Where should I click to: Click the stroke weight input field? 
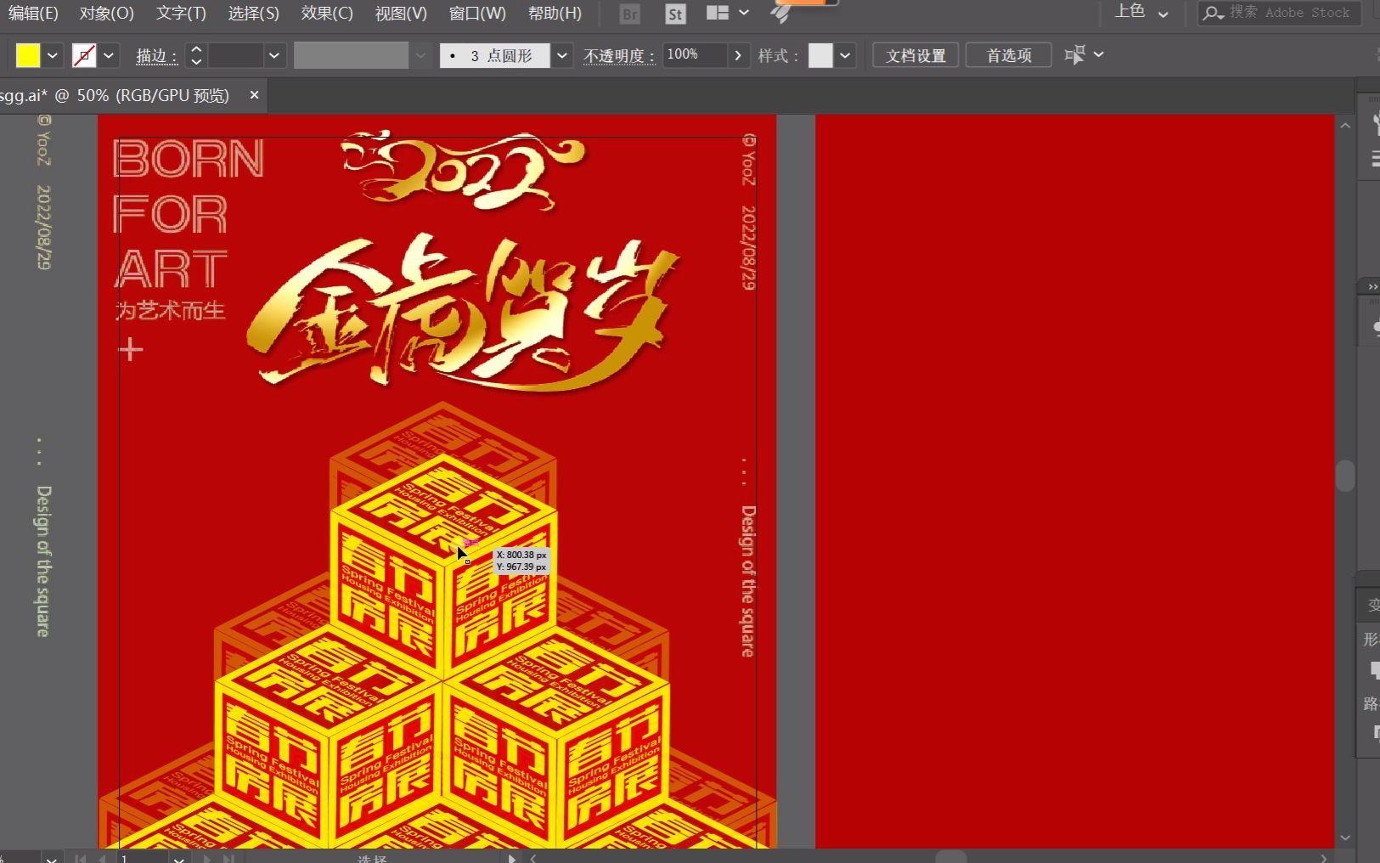click(x=235, y=56)
